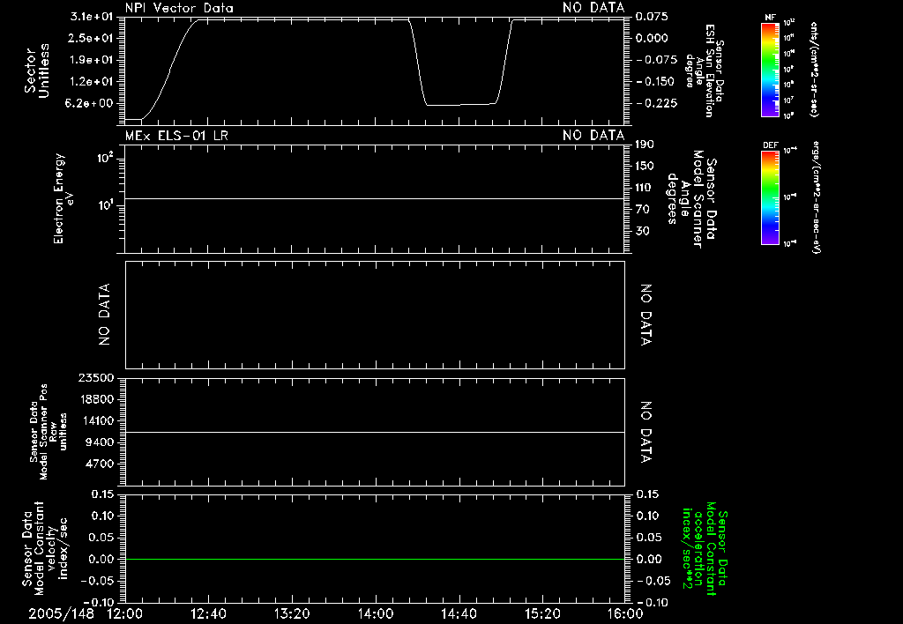
Task: Click the 190 Scanner Angle tick value
Action: pyautogui.click(x=645, y=145)
